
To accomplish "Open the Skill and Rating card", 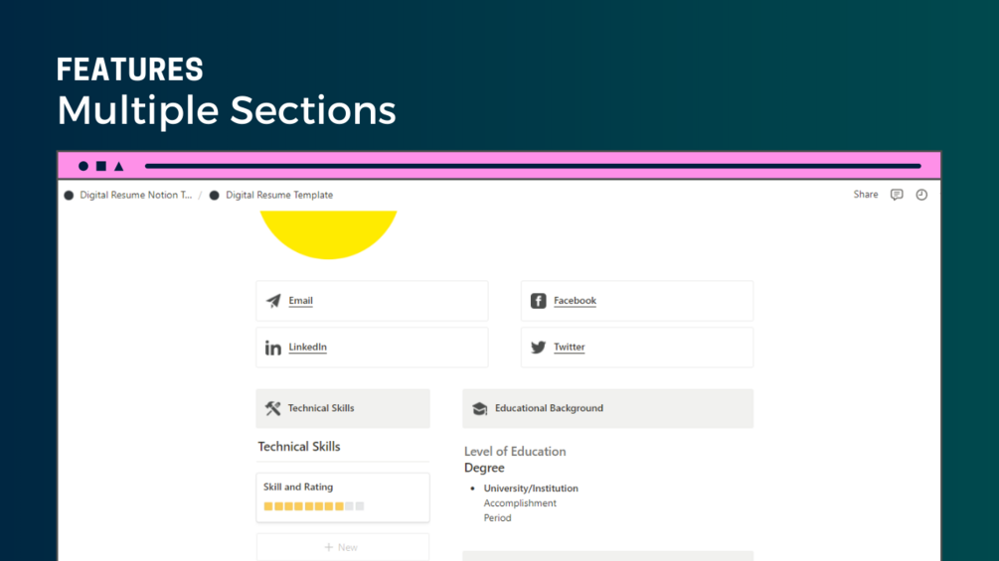I will (342, 488).
